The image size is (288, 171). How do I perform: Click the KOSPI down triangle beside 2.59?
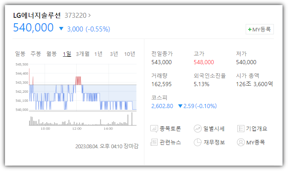[180, 106]
